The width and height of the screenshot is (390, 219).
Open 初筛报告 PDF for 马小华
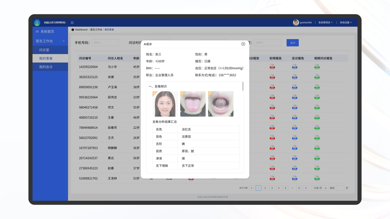point(272,66)
